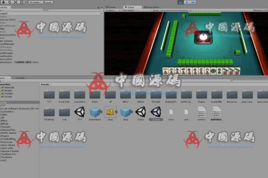Select the Flowlight folder icon in grid
Image resolution: width=268 pixels, height=178 pixels.
point(156,95)
